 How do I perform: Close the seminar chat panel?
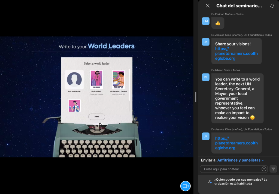[208, 6]
